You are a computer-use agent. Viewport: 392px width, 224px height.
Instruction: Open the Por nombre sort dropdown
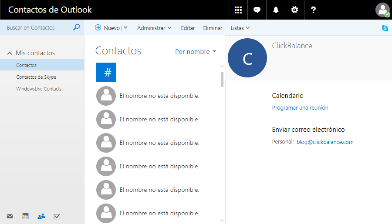click(196, 52)
